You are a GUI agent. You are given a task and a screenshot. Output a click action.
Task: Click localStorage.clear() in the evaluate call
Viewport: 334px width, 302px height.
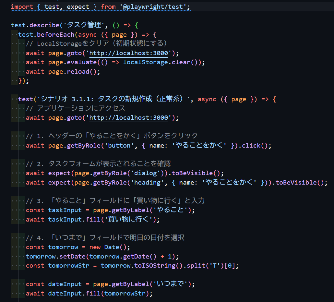coord(160,62)
